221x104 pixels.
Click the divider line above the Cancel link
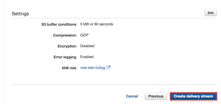tap(114, 84)
